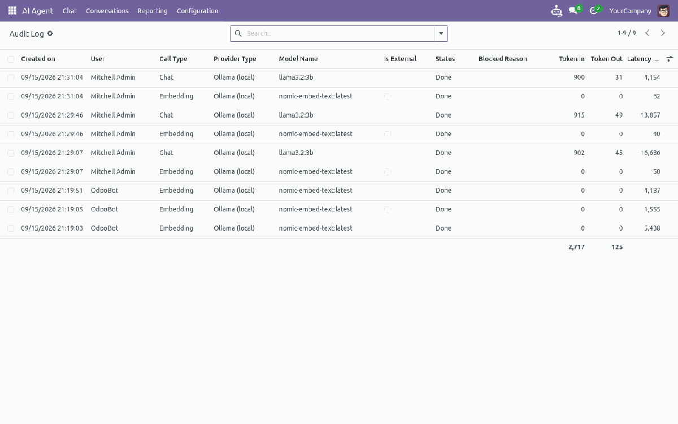
Task: Focus the Search input field
Action: [x=339, y=33]
